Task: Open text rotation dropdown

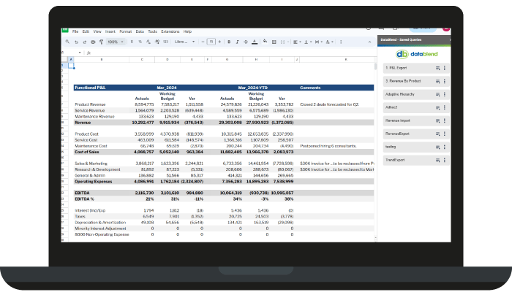Action: 329,42
